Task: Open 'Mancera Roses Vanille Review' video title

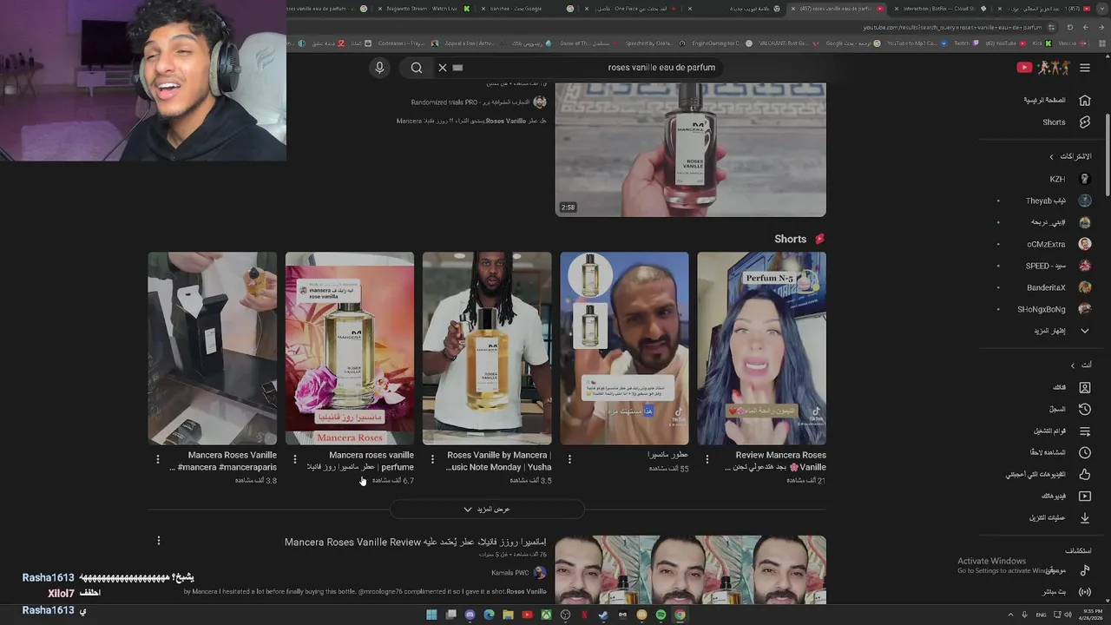Action: click(x=416, y=542)
